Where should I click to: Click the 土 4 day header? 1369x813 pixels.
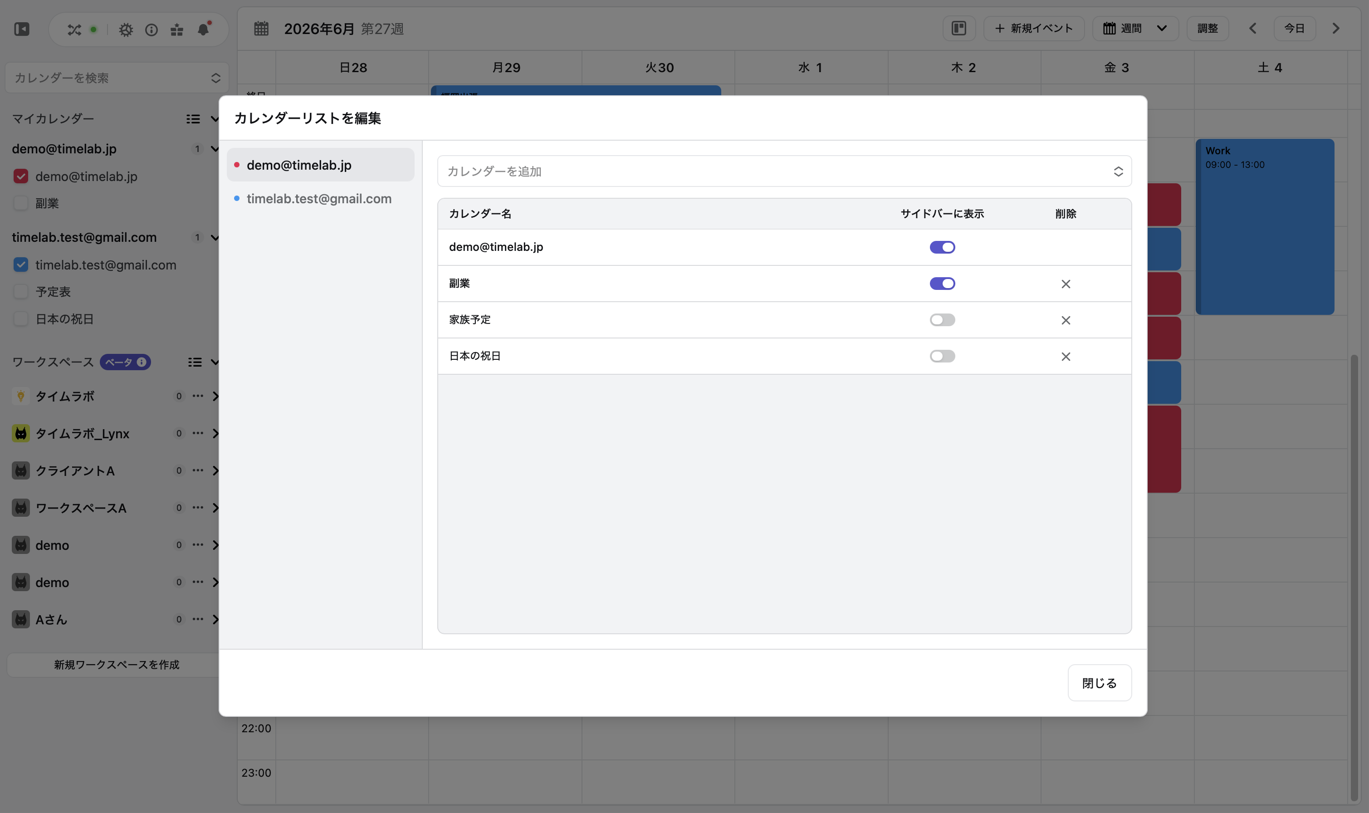[1270, 68]
